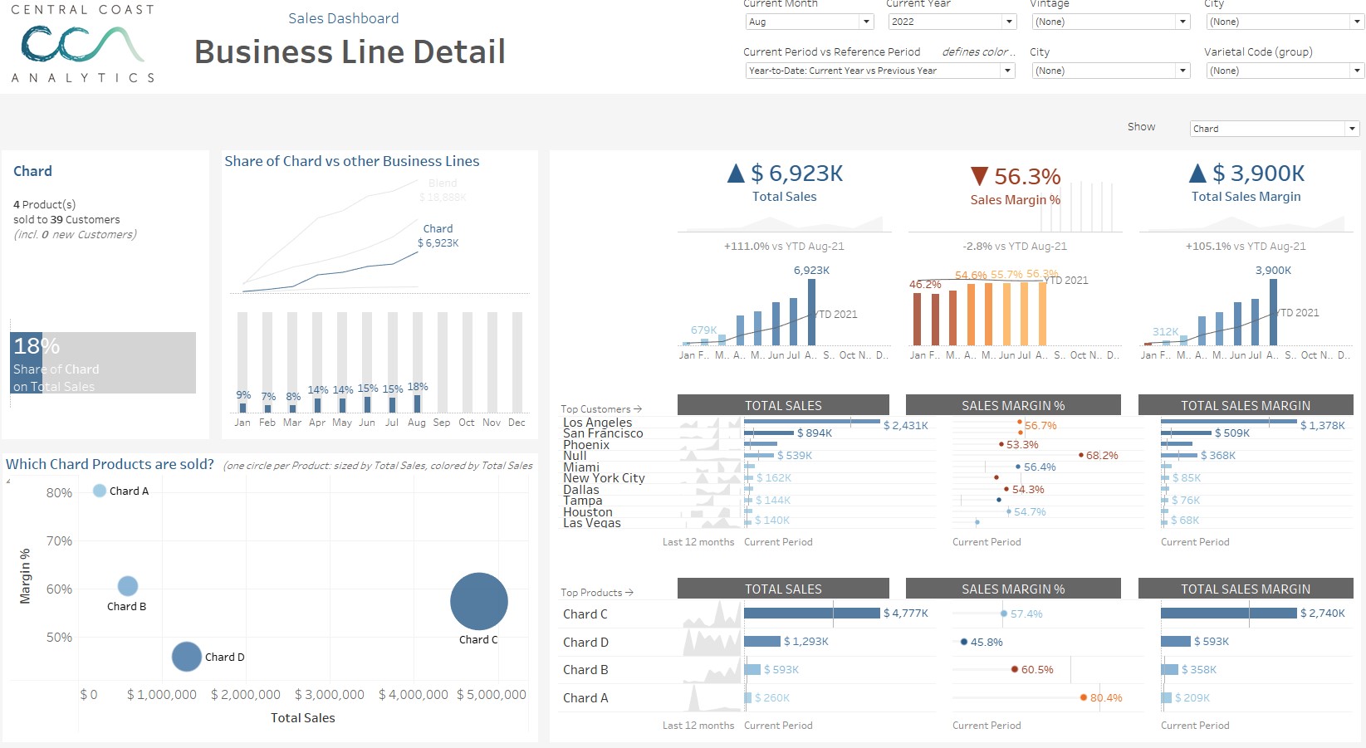Click the $1,293K Chard D total sales bar
The image size is (1366, 748).
[762, 642]
